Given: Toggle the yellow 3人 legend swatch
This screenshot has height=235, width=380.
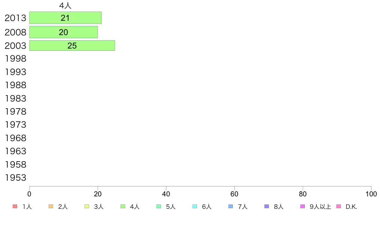Looking at the screenshot, I should [87, 206].
